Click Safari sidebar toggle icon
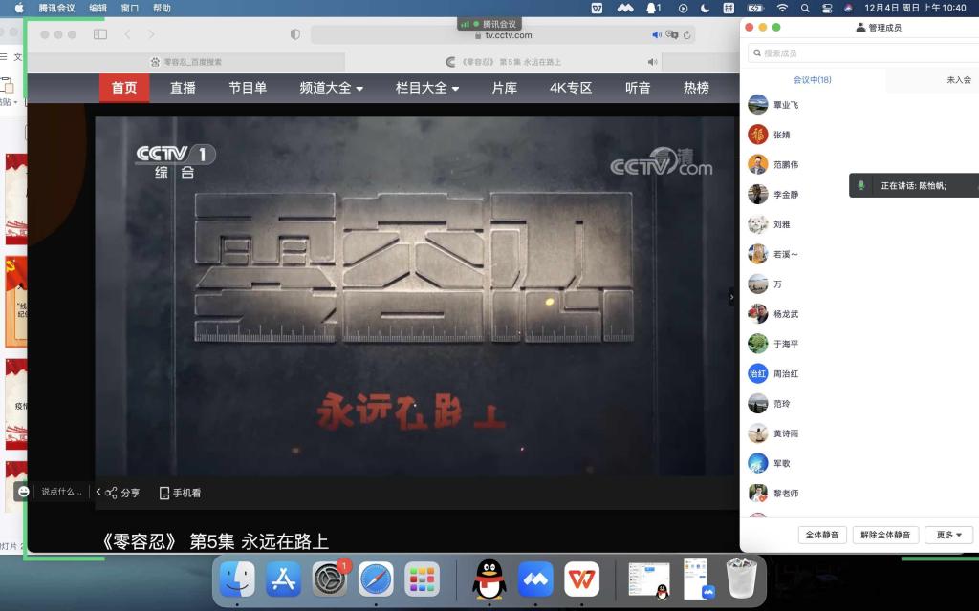This screenshot has width=979, height=611. click(x=100, y=34)
